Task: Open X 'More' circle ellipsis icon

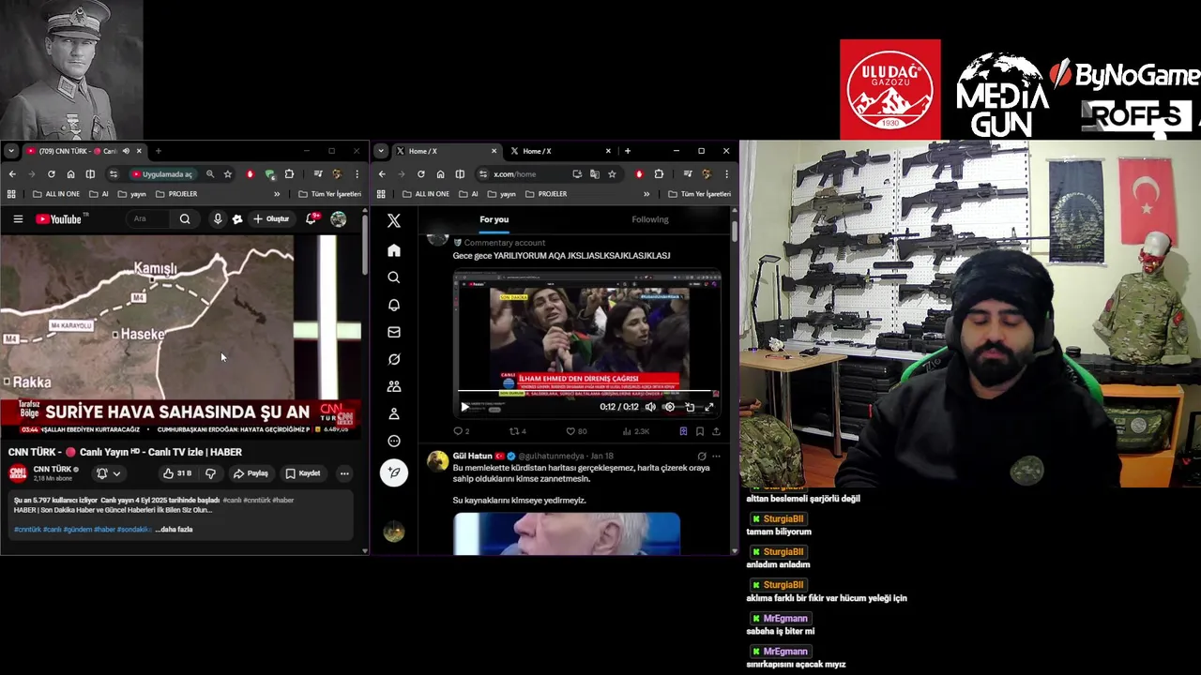Action: tap(394, 441)
